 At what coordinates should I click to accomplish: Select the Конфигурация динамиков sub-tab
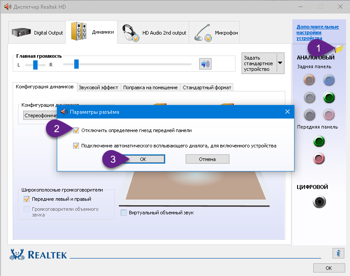45,87
